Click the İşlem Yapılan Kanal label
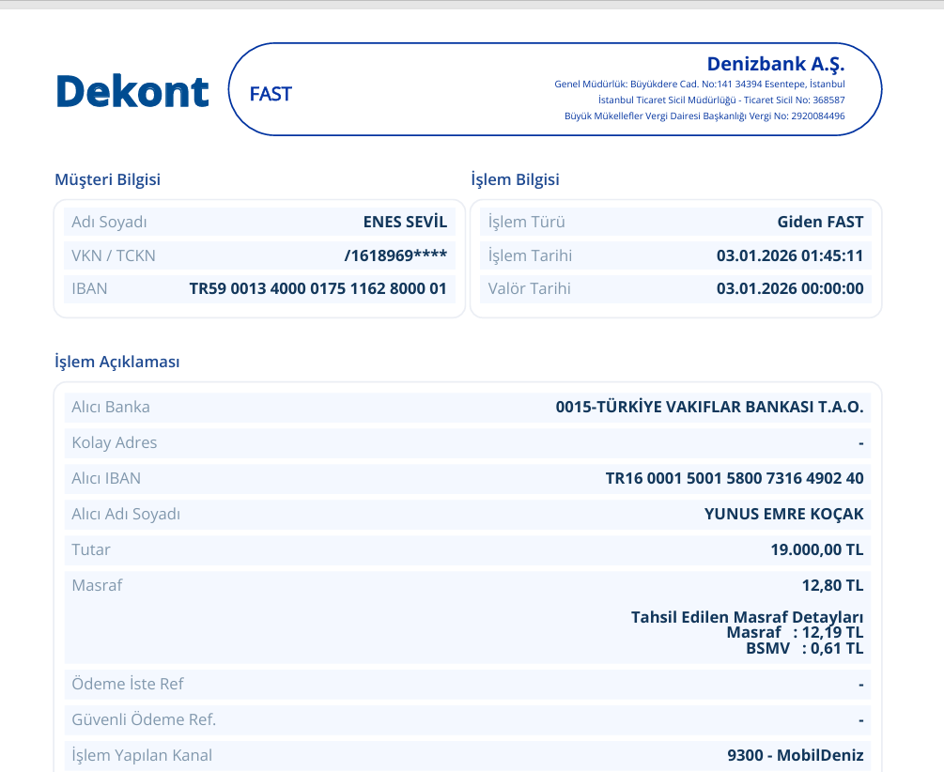Image resolution: width=944 pixels, height=772 pixels. click(142, 755)
